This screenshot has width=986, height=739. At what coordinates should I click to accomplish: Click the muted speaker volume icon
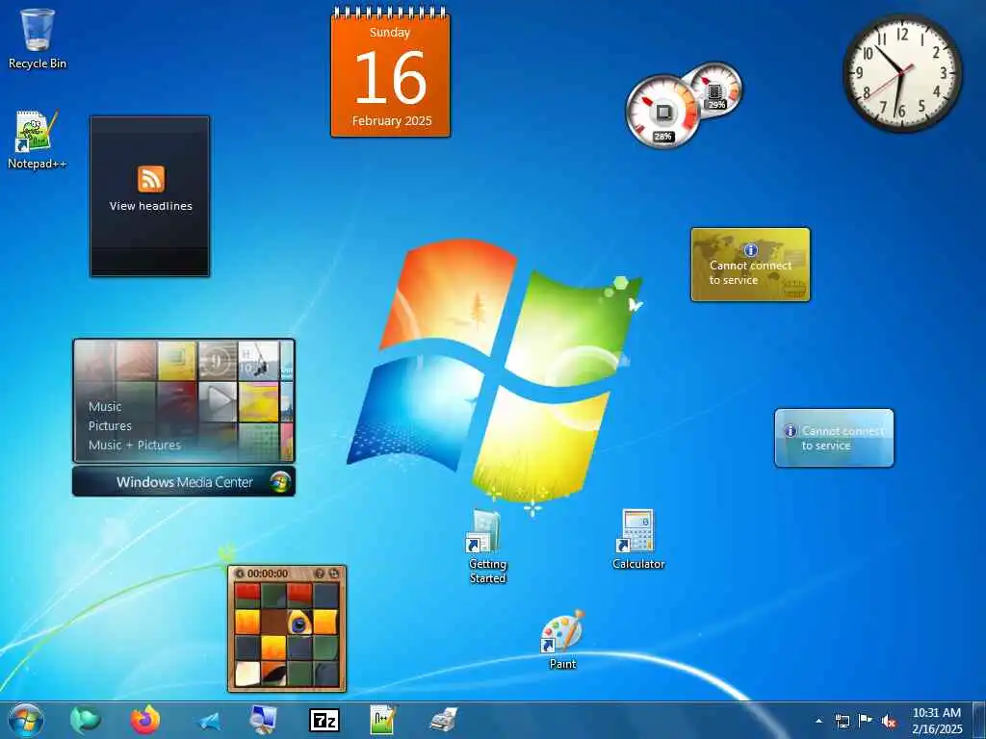click(x=889, y=721)
